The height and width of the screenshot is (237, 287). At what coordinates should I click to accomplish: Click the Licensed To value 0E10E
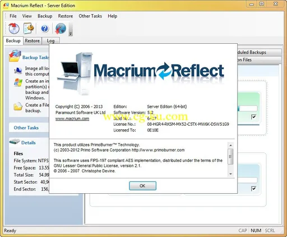[152, 130]
